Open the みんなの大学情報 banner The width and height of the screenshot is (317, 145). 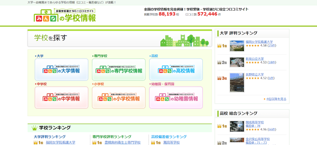coord(61,70)
